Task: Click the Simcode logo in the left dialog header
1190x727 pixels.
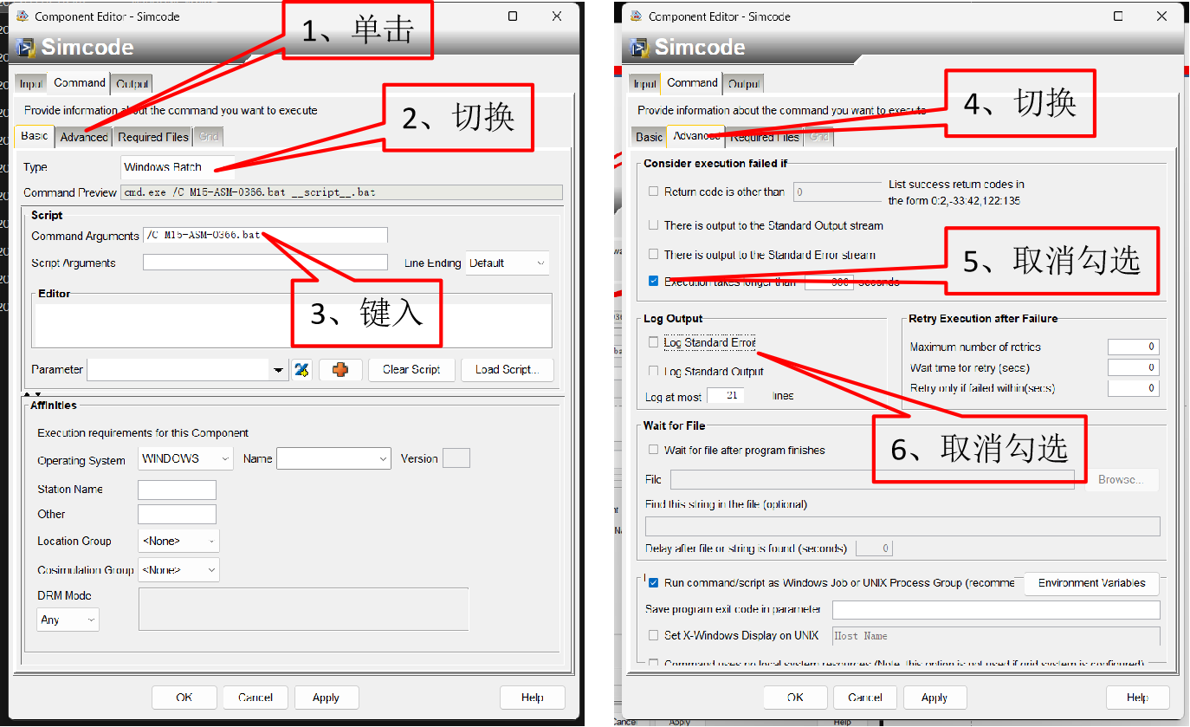Action: (26, 47)
